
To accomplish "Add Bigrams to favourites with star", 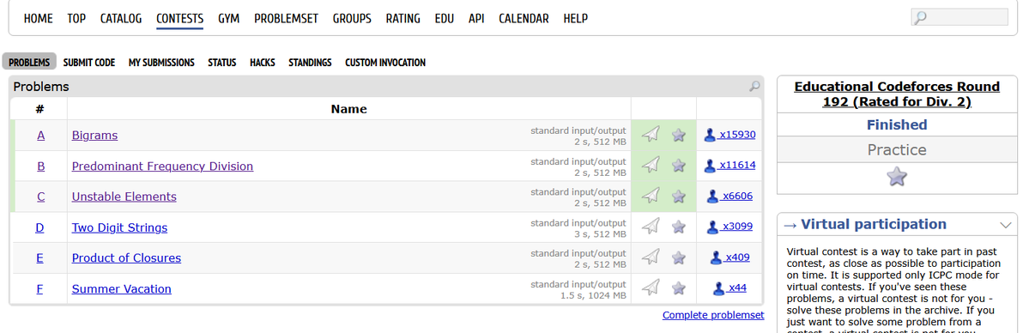I will (679, 135).
